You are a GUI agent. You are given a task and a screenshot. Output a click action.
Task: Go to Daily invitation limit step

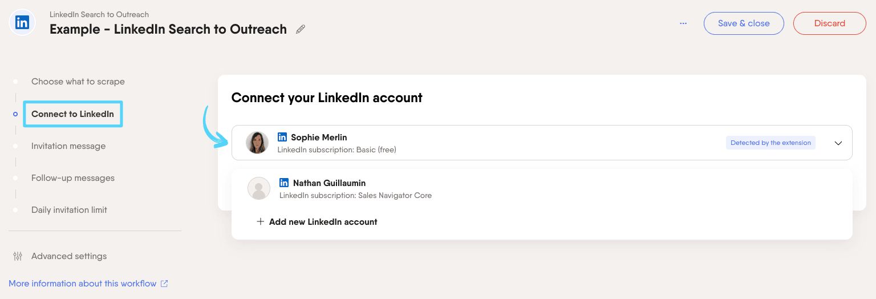69,210
